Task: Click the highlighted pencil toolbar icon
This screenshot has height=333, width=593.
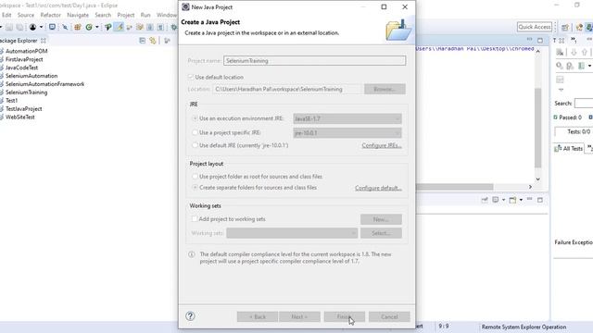Action: pos(120,27)
